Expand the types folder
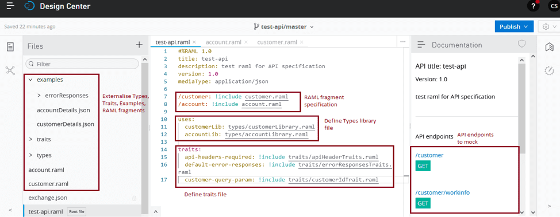The width and height of the screenshot is (560, 217). 30,155
